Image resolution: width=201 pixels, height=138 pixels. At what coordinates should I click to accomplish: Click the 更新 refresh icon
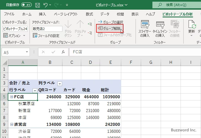point(192,24)
